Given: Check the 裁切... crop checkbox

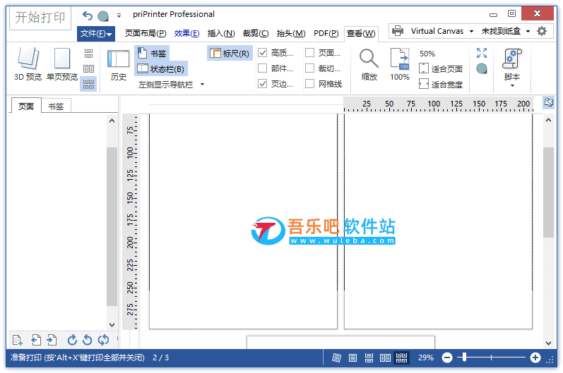Looking at the screenshot, I should pos(309,68).
